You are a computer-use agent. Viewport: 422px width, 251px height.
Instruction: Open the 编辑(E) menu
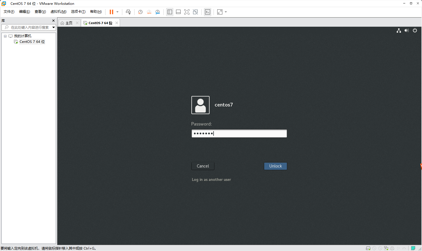[x=24, y=12]
